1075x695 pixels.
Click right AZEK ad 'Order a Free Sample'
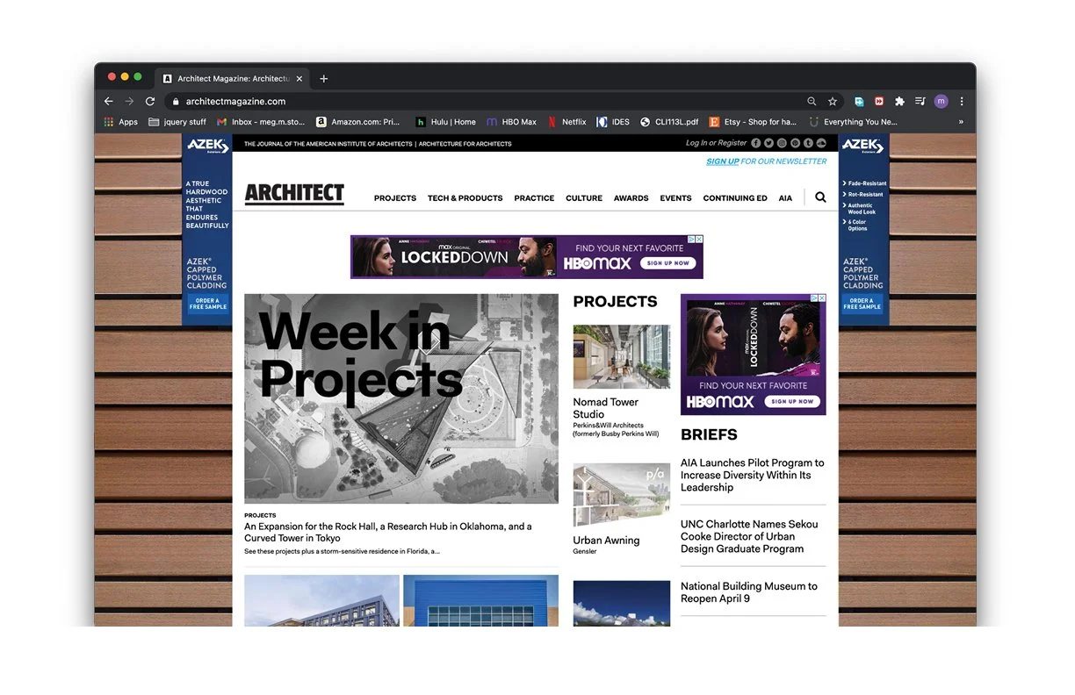click(862, 304)
